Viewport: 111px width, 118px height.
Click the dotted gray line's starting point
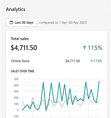tap(22, 102)
